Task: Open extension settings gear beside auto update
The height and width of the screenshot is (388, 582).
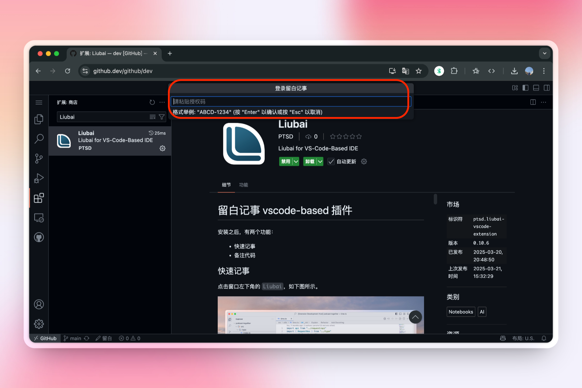Action: (x=364, y=162)
